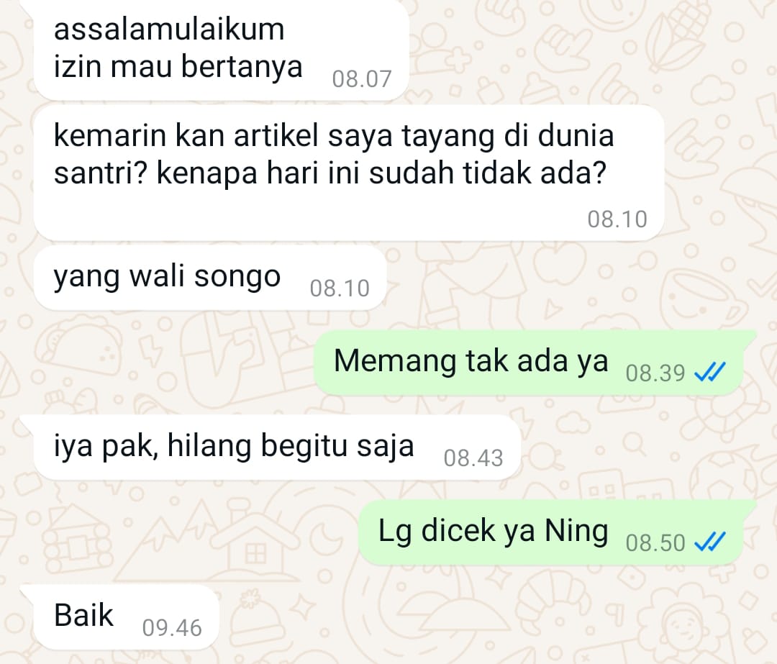Screen dimensions: 777x664
Task: Tap the 08.10 timestamp next to 'wali songo'
Action: pos(340,288)
